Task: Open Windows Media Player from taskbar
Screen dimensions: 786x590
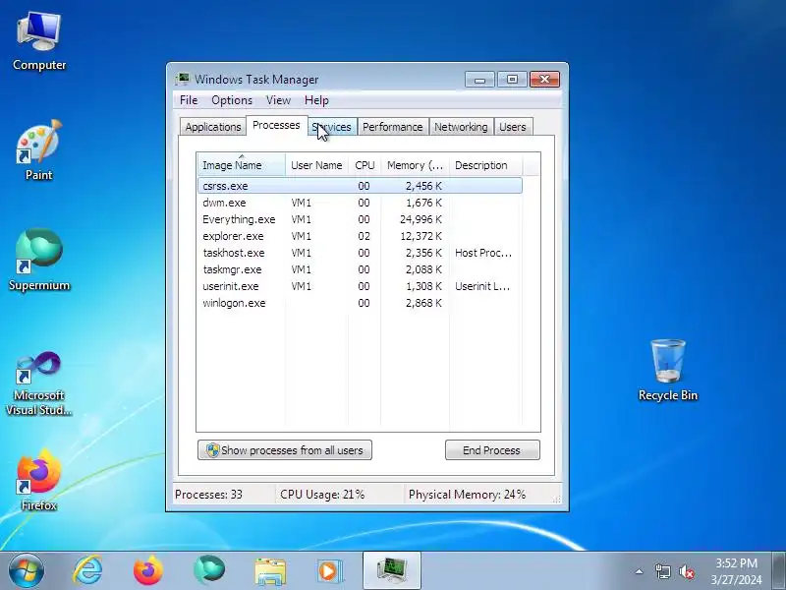Action: click(329, 570)
